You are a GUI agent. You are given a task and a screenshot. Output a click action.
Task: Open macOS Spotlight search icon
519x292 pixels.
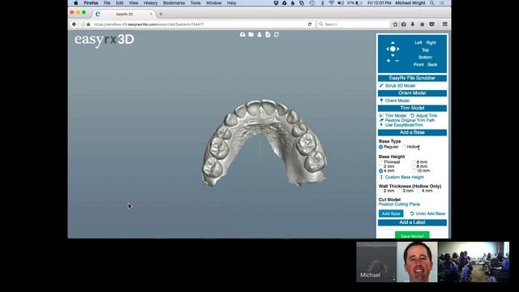(432, 2)
